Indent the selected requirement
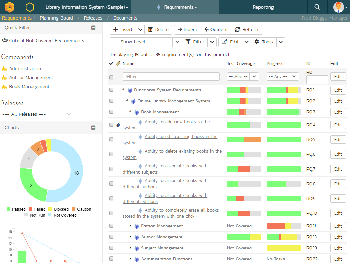This screenshot has height=263, width=350. pos(188,30)
